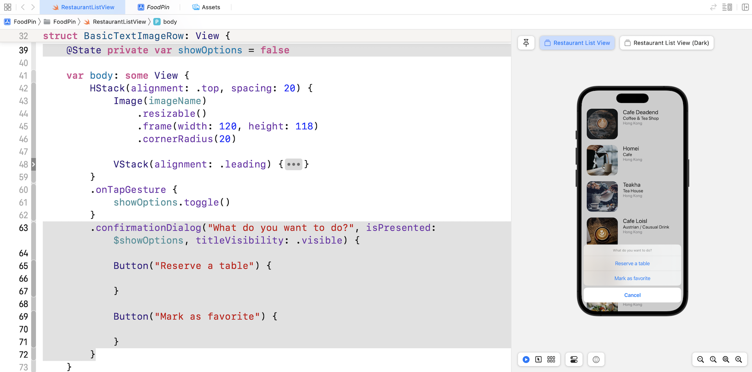Switch to the Assets tab

(206, 7)
